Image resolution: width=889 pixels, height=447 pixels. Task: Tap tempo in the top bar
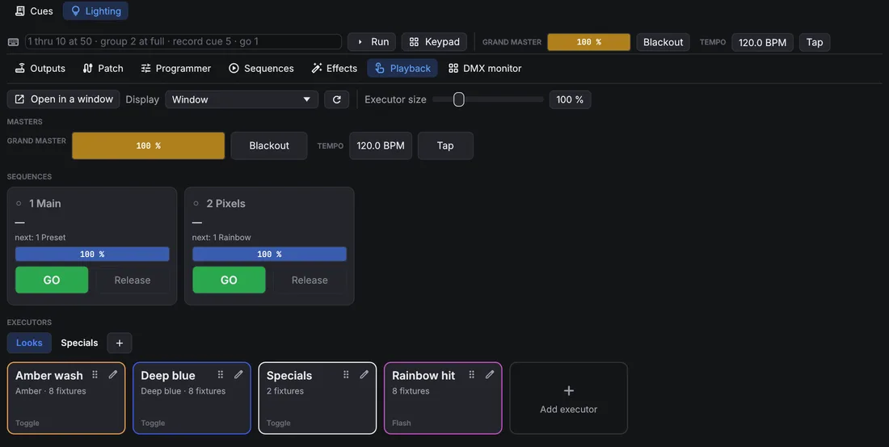click(814, 42)
